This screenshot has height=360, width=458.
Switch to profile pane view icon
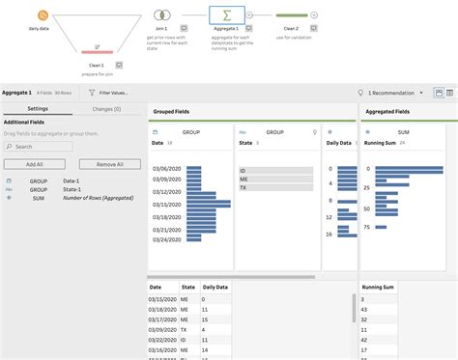(439, 93)
